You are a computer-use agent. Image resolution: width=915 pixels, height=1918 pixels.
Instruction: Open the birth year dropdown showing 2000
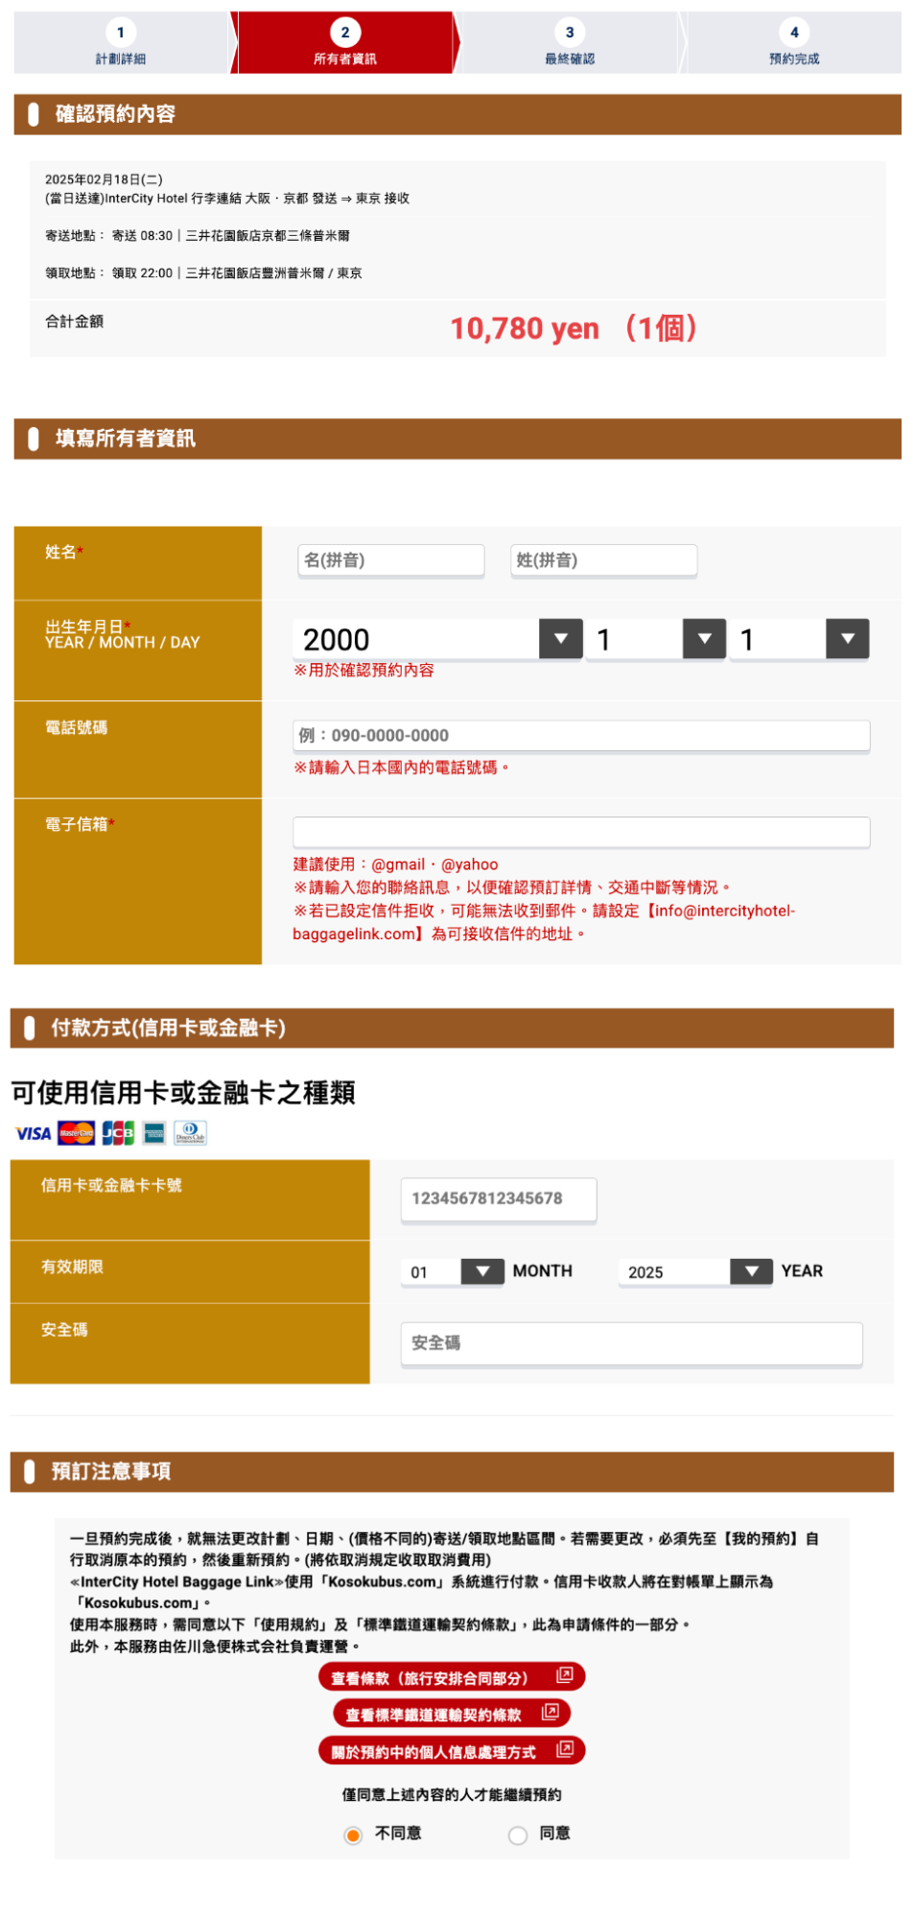pyautogui.click(x=561, y=639)
